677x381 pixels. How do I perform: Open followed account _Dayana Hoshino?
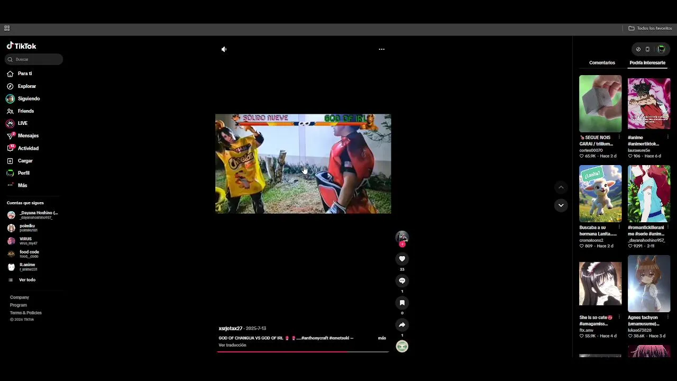point(33,215)
